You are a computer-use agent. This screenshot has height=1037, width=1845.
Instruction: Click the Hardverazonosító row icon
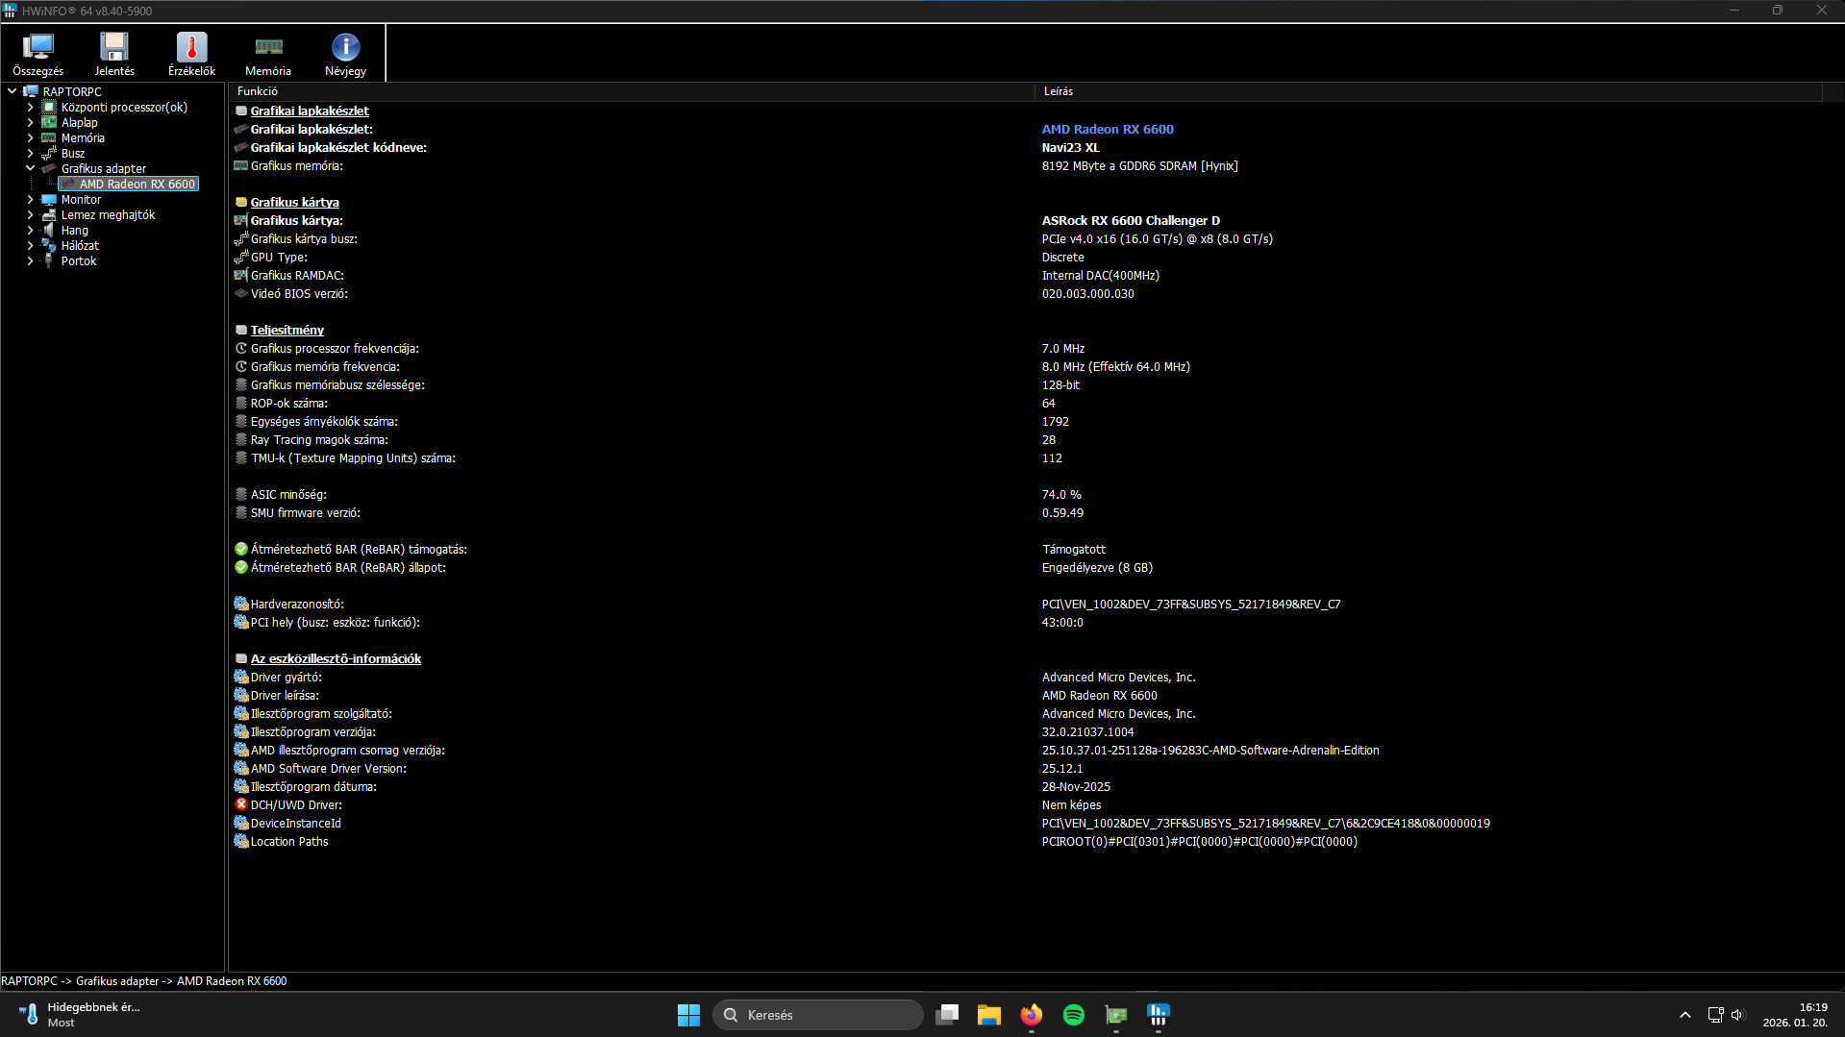241,605
